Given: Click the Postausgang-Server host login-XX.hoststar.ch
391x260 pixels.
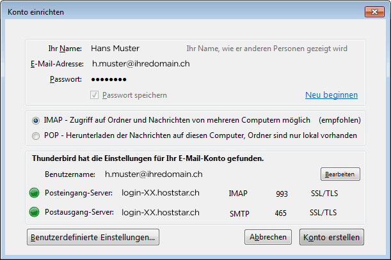Looking at the screenshot, I should [x=161, y=213].
